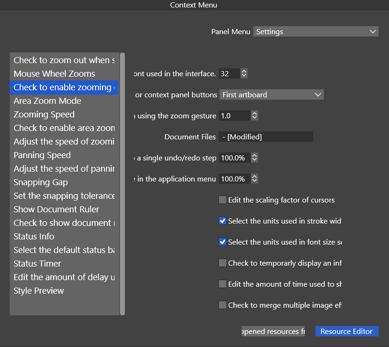This screenshot has width=389, height=347.
Task: Choose Snapping Gap from the list
Action: pos(41,182)
